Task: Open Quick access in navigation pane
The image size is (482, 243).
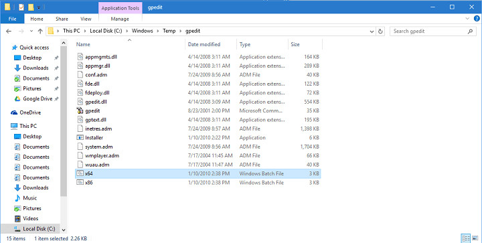Action: coord(34,48)
